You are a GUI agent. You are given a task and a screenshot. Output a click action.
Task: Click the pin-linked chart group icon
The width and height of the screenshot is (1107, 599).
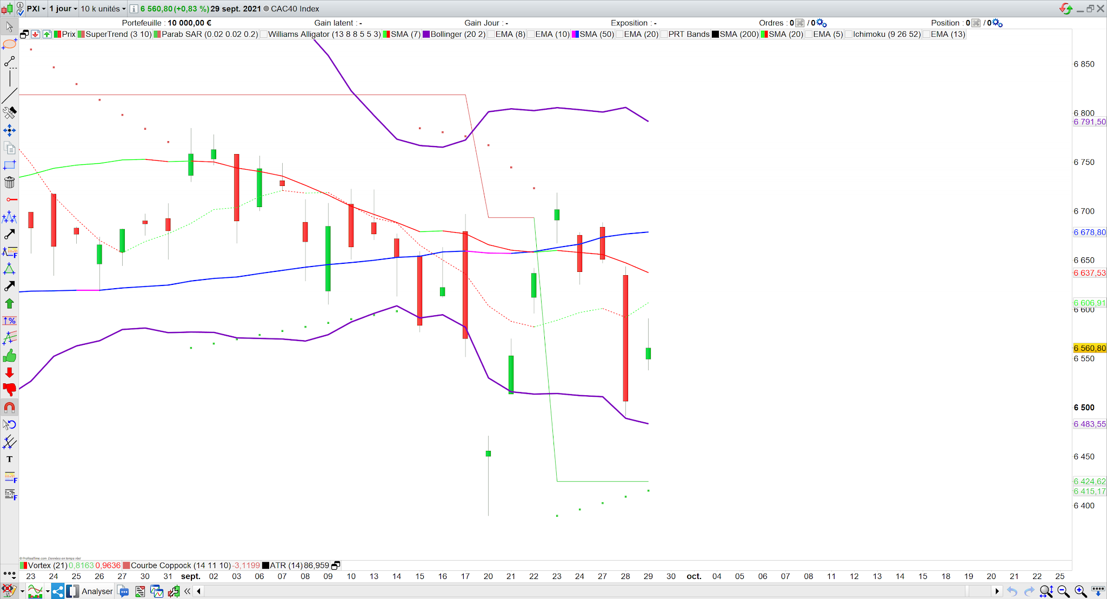20,9
